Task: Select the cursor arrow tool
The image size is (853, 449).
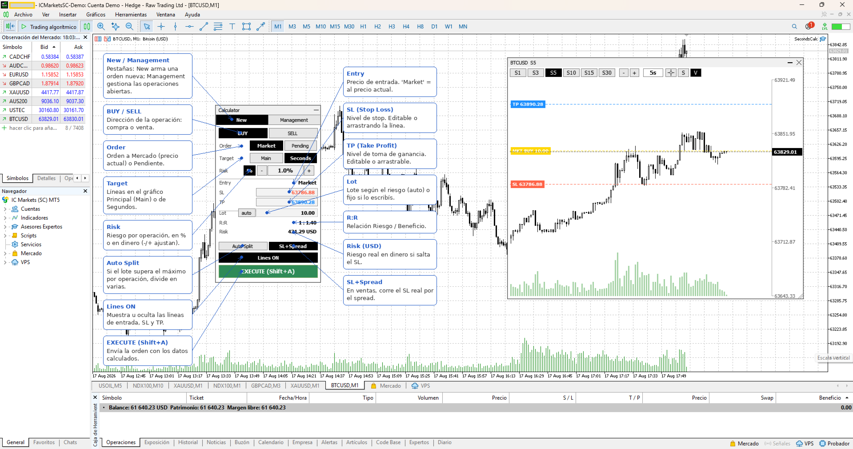Action: pos(147,27)
